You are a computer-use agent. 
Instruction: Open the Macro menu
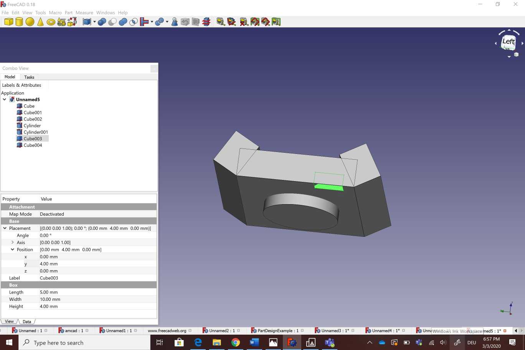point(55,13)
